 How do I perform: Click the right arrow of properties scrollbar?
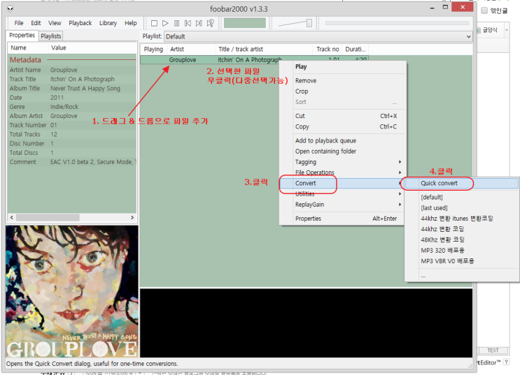pos(132,217)
